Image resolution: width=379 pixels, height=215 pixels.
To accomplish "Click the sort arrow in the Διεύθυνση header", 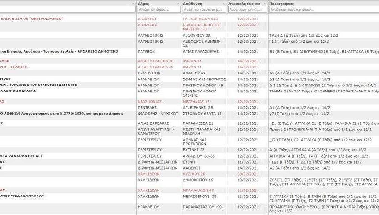I will [224, 3].
